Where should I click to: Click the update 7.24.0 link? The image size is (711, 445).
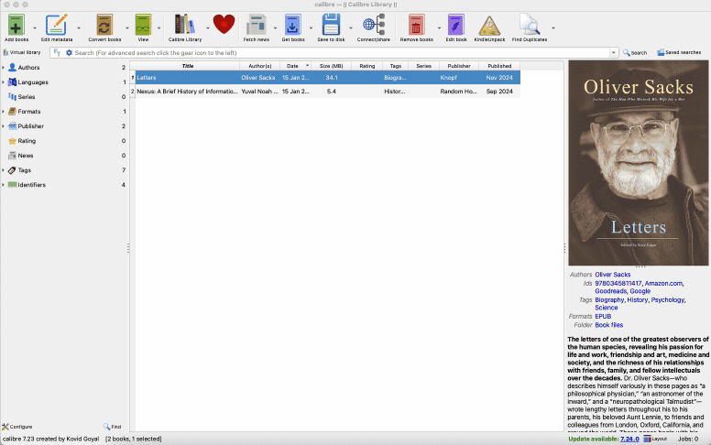(x=629, y=439)
